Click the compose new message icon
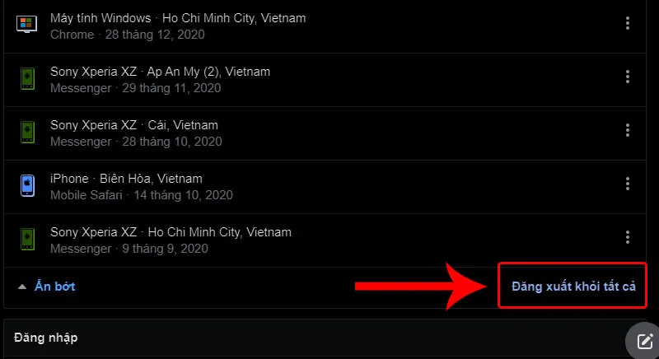 [x=644, y=342]
